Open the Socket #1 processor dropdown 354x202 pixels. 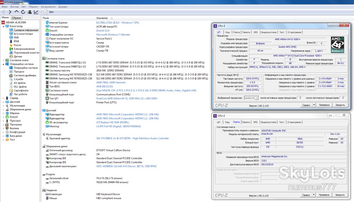point(251,98)
